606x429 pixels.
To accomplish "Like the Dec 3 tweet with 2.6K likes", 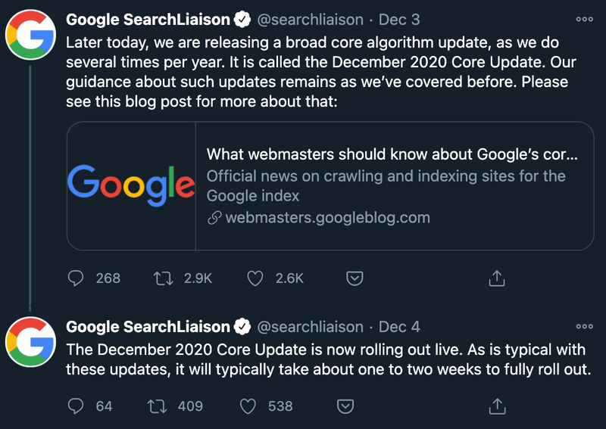I will 255,278.
